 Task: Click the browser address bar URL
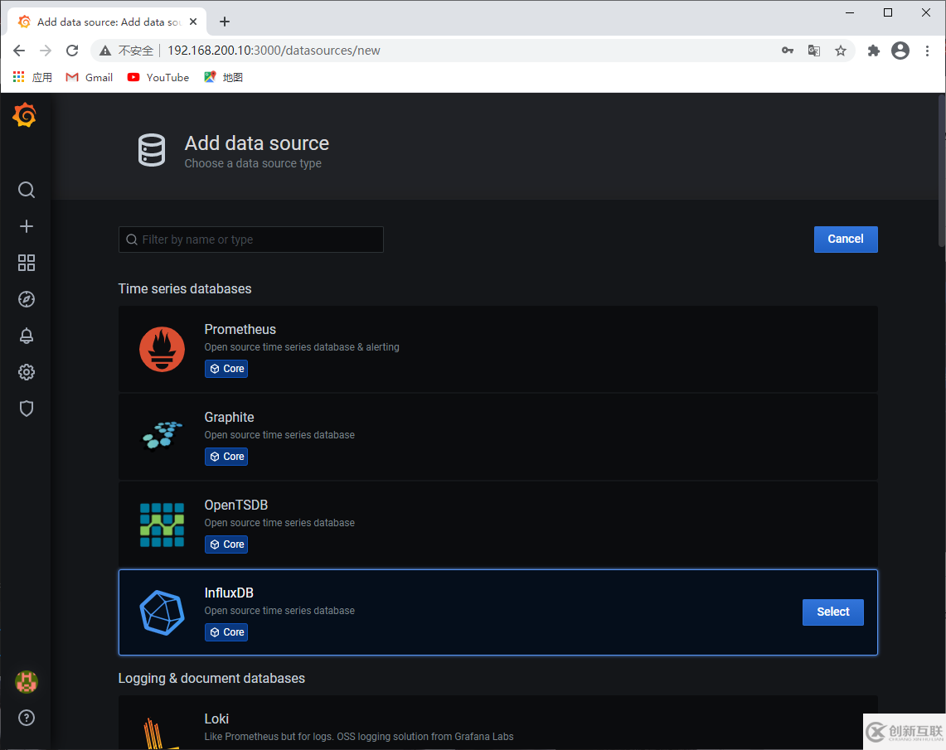[274, 51]
